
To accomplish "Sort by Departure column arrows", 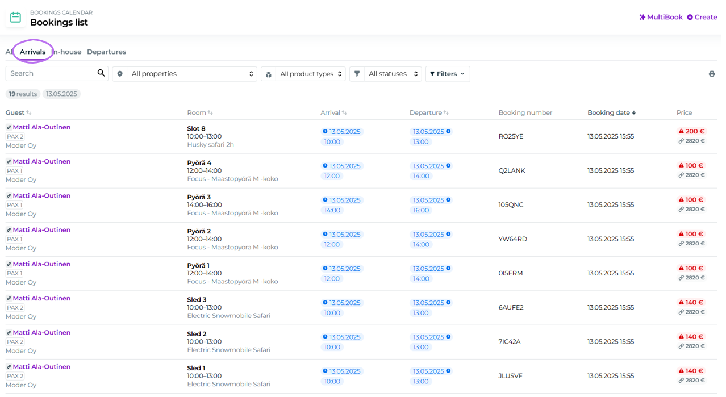I will [446, 113].
